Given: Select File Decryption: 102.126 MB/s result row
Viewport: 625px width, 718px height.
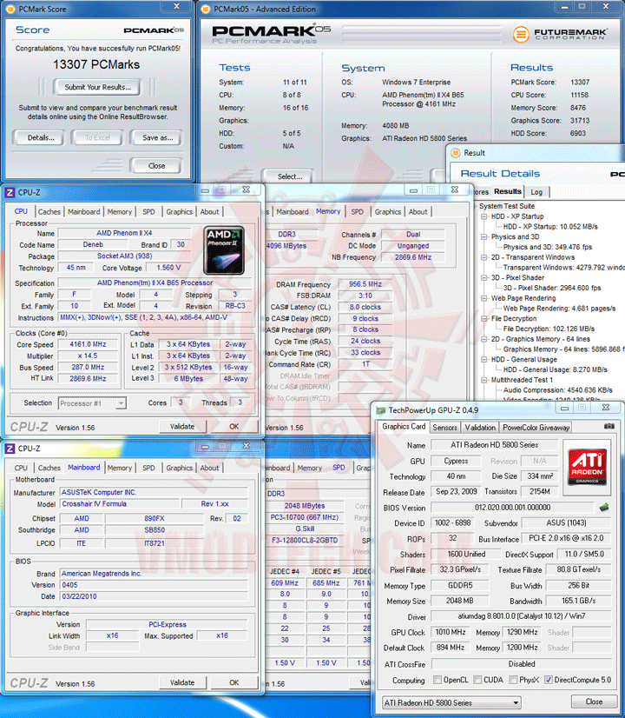Looking at the screenshot, I should pyautogui.click(x=549, y=329).
